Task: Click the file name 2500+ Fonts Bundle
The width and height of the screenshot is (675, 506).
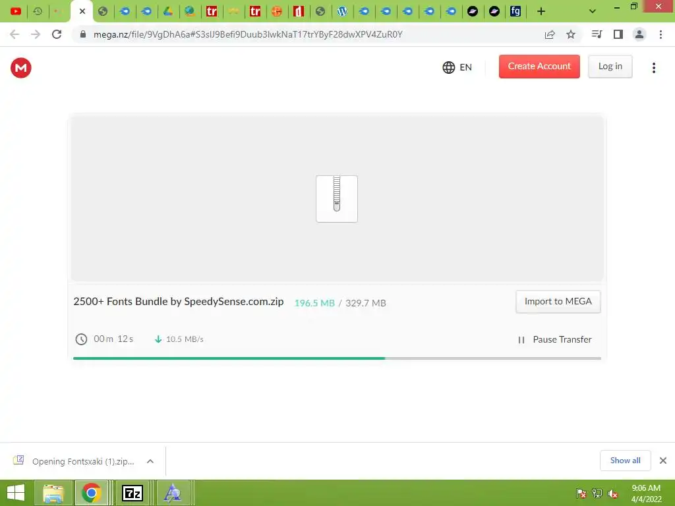Action: coord(178,301)
